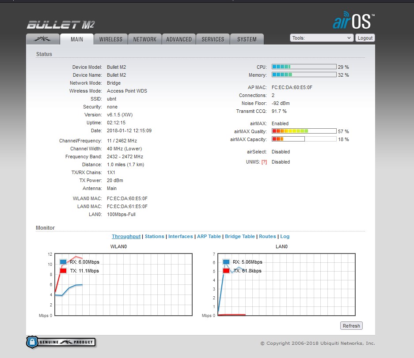Click the CPU usage bar

pos(304,67)
